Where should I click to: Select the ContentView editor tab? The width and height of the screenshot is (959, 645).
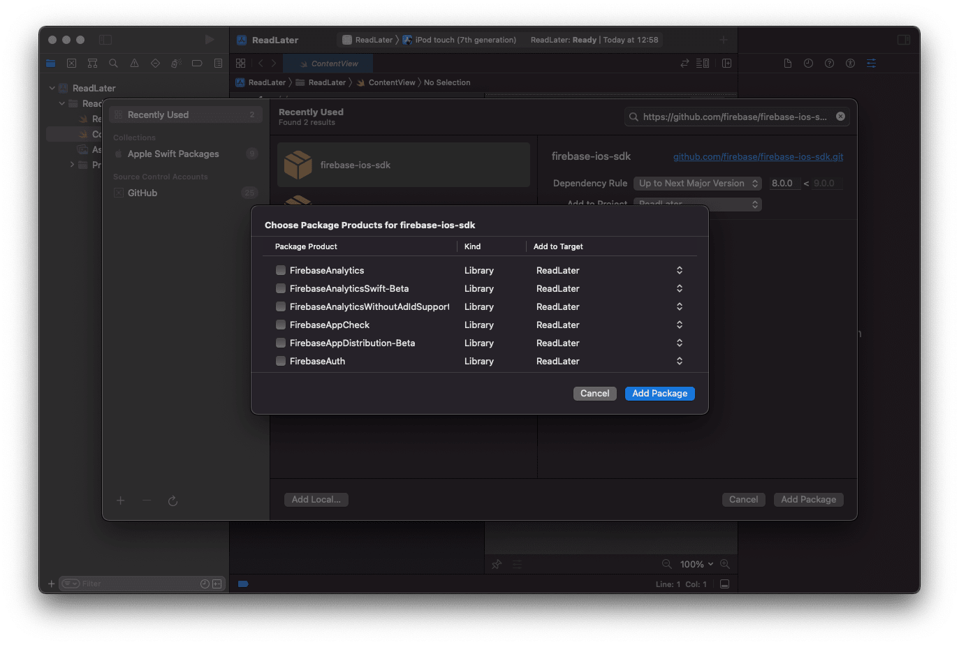coord(329,64)
